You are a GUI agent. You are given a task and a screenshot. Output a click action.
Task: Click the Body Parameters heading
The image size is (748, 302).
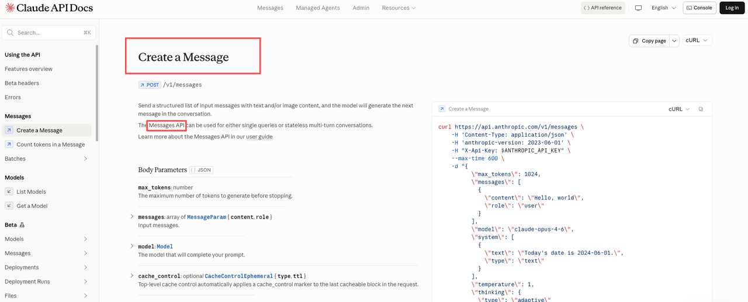click(162, 170)
